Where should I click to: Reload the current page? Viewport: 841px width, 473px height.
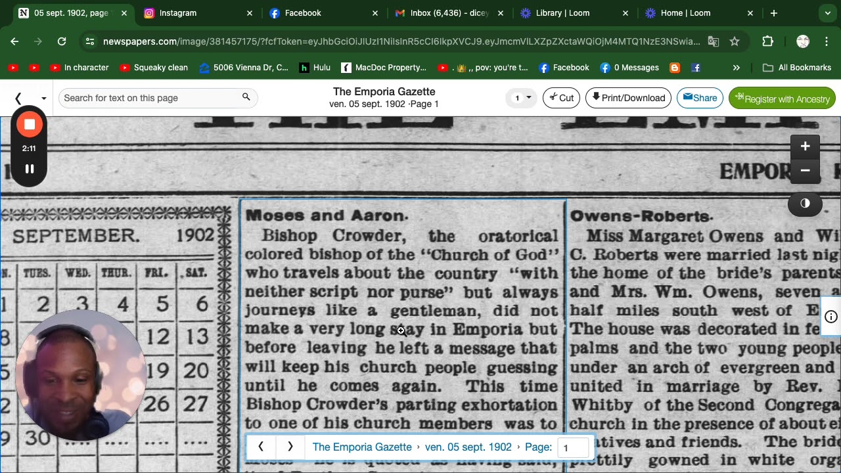(x=62, y=41)
